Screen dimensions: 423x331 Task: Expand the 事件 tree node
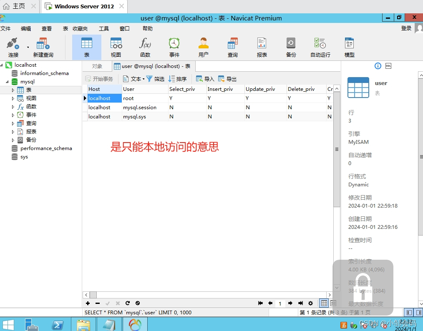point(13,115)
